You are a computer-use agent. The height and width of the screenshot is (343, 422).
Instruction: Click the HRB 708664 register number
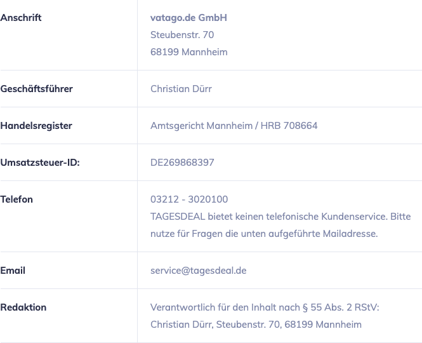[x=289, y=126]
